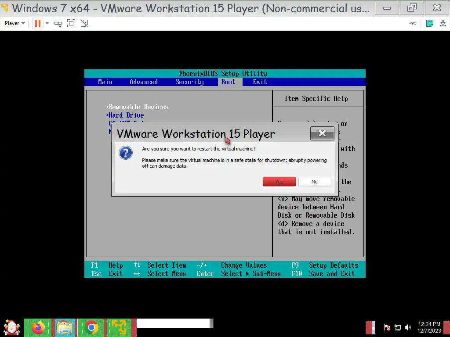
Task: Click No in the restart dialog
Action: (315, 181)
